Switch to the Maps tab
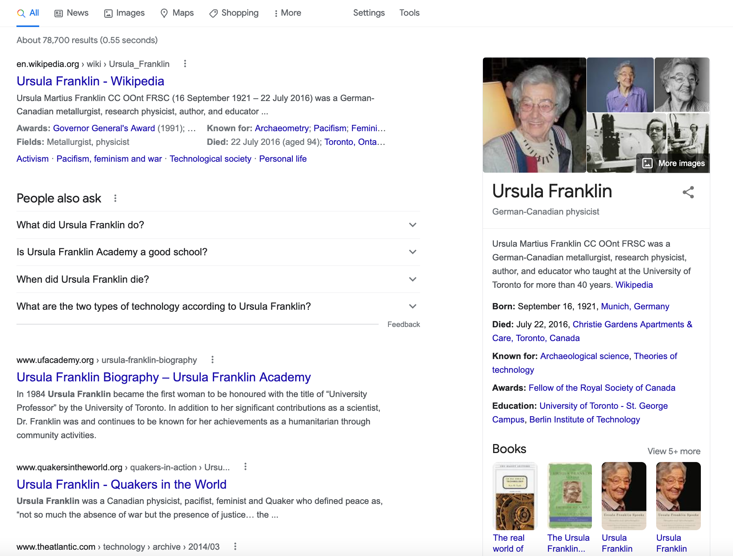Screen dimensions: 733x556 click(x=177, y=13)
